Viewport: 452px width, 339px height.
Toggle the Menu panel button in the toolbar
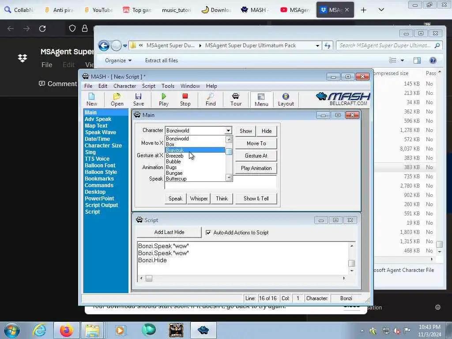point(261,100)
